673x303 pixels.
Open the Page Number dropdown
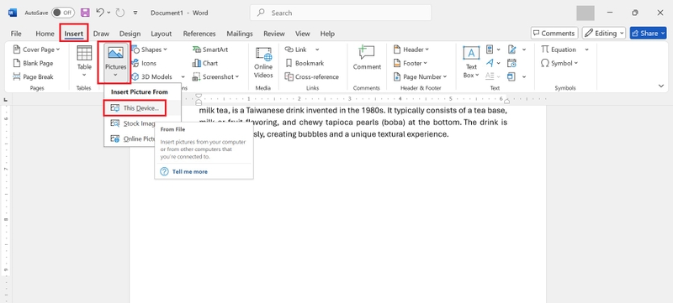(420, 77)
